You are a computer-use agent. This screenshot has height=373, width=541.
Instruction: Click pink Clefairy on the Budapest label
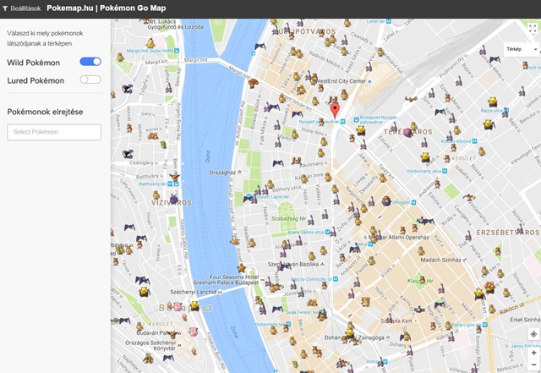(178, 306)
